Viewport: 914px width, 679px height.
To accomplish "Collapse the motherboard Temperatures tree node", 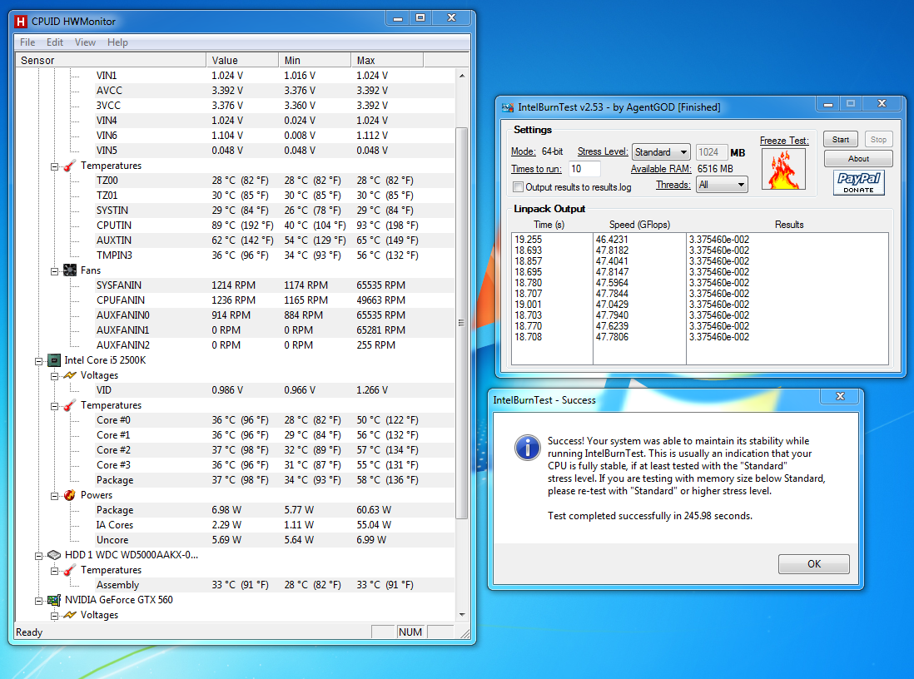I will pyautogui.click(x=54, y=166).
